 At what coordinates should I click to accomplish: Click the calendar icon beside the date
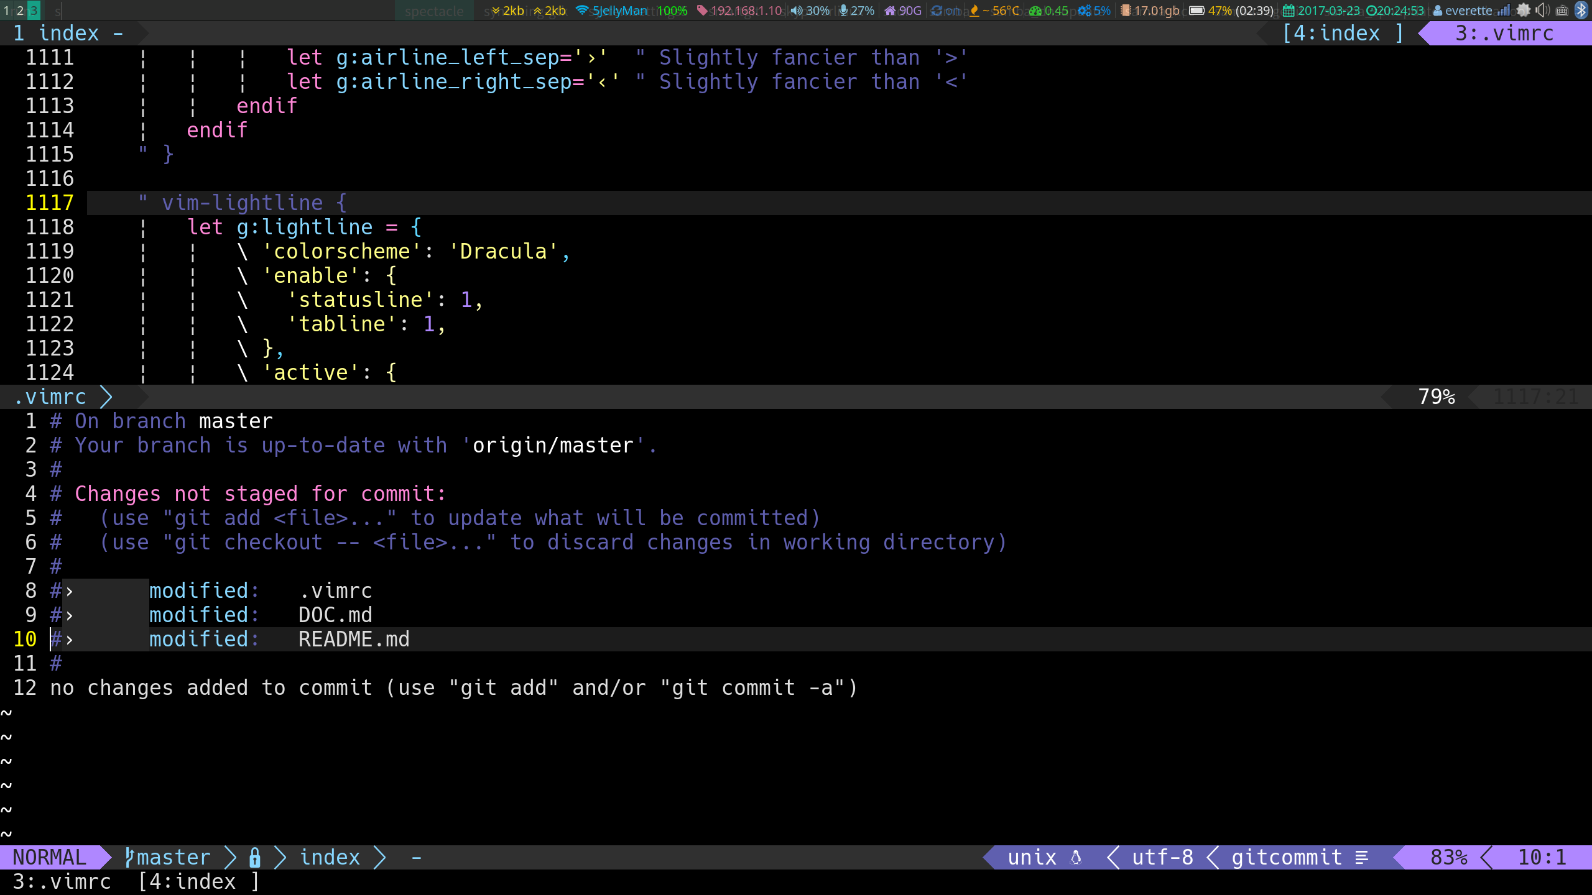(x=1289, y=10)
